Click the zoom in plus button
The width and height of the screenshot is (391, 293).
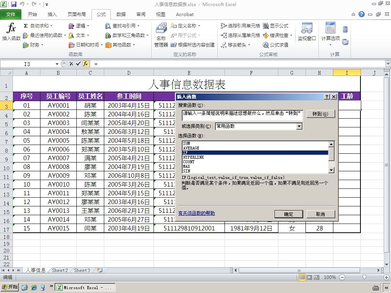386,277
